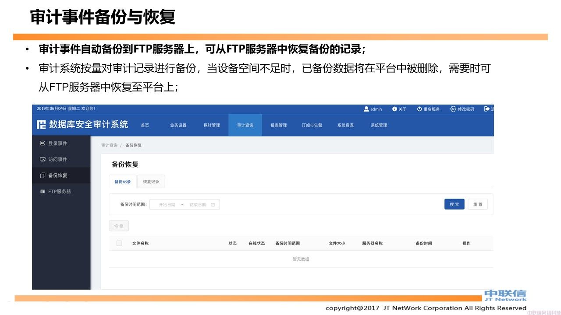This screenshot has height=315, width=561.
Task: Click the 结束日期 input field
Action: click(198, 204)
